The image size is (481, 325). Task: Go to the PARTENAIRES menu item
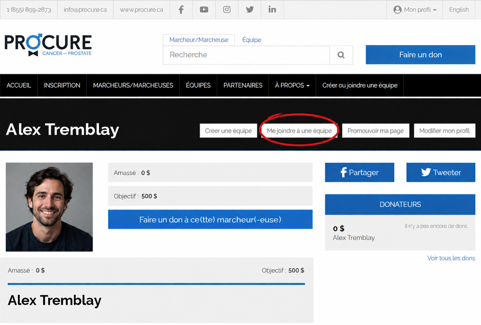(243, 85)
